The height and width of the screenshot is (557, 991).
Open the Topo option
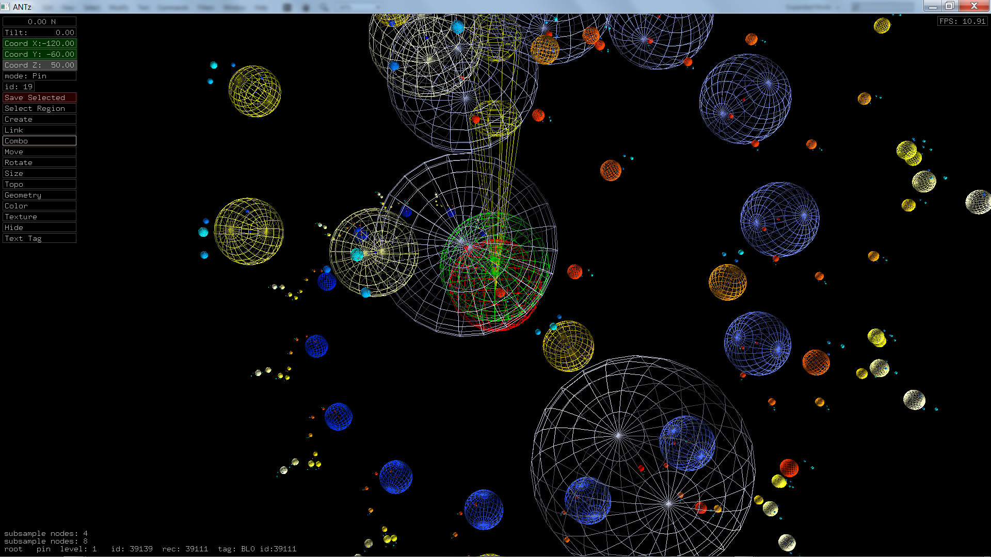39,184
